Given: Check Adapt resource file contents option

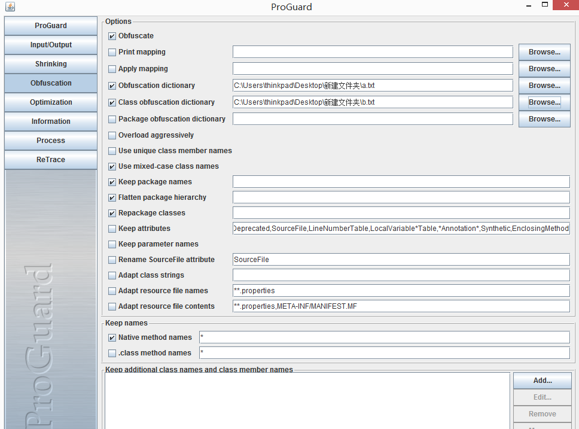Looking at the screenshot, I should [112, 307].
